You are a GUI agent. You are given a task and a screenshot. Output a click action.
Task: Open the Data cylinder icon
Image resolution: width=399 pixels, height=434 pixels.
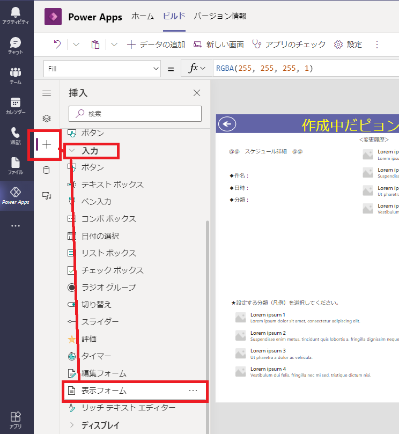[x=47, y=170]
